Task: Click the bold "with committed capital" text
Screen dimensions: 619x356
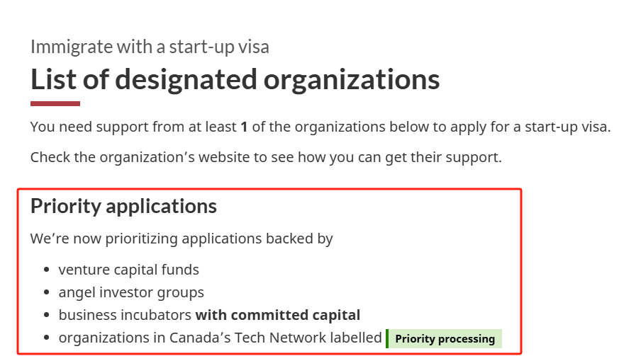Action: click(278, 315)
